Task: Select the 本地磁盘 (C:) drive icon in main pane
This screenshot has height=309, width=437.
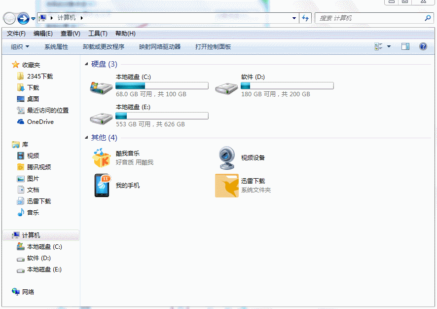Action: pos(102,88)
